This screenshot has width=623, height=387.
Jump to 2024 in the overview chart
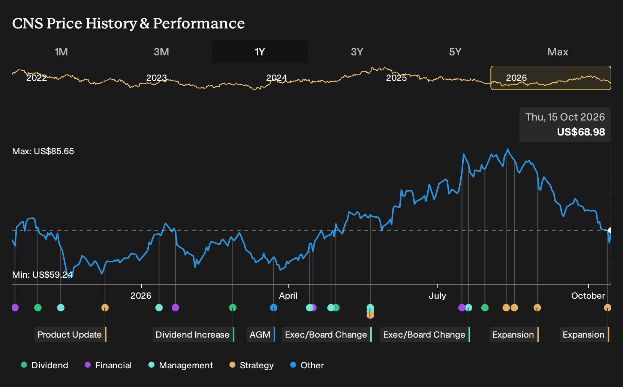click(277, 78)
